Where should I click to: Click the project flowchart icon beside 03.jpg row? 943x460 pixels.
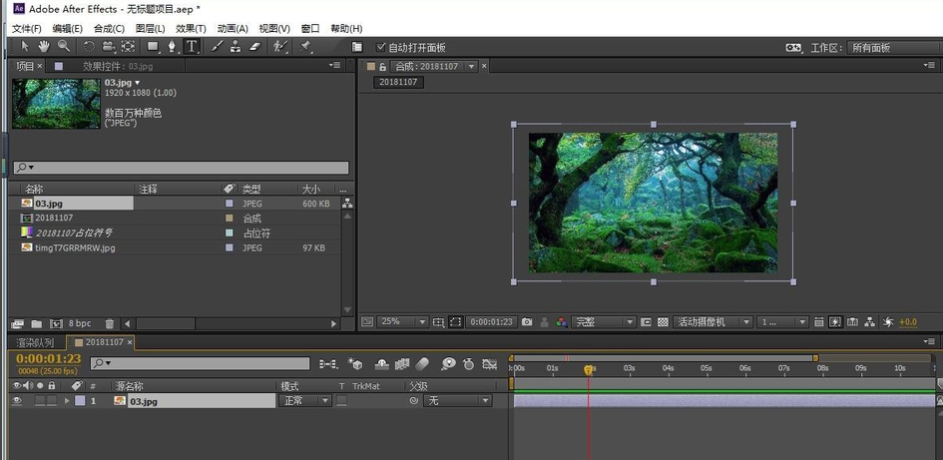[x=347, y=204]
